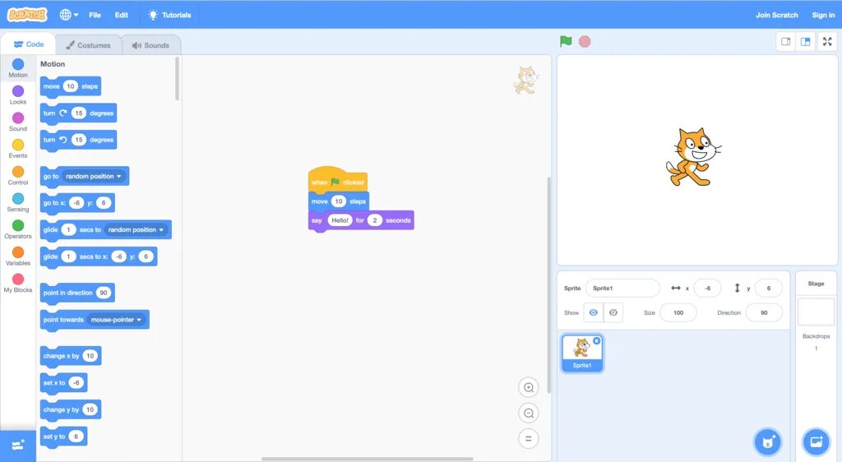Click the Add Extension button

pyautogui.click(x=18, y=445)
